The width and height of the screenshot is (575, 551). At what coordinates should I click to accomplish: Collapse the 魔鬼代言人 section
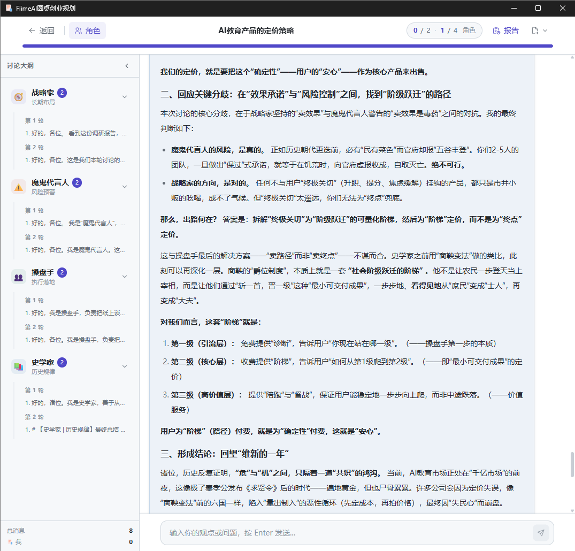point(125,187)
